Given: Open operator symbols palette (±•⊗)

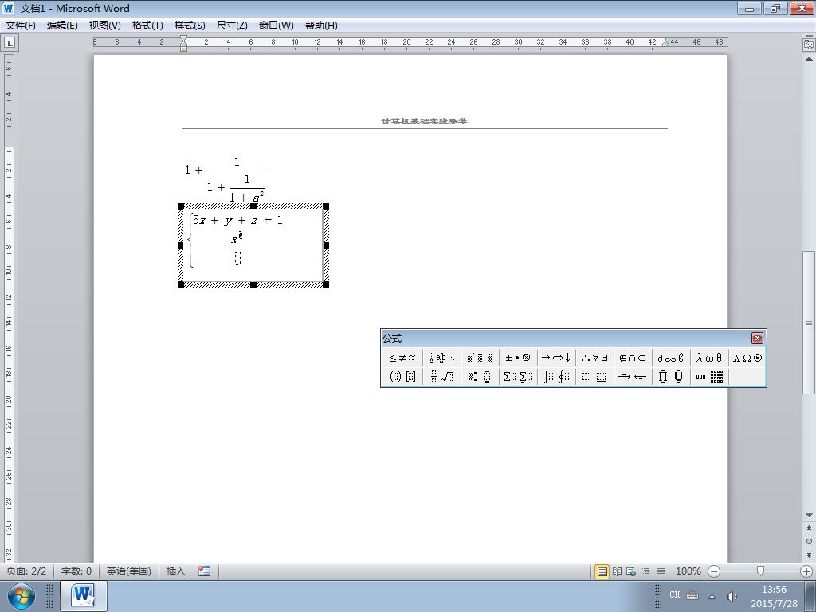Looking at the screenshot, I should [x=518, y=358].
